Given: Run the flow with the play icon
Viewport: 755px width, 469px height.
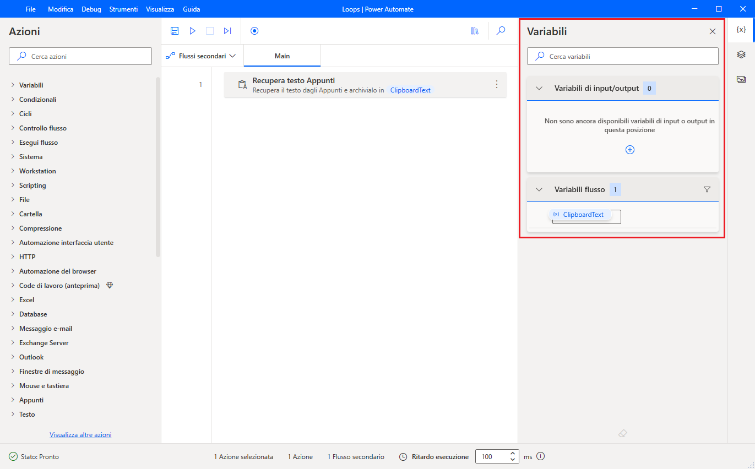Looking at the screenshot, I should coord(192,31).
